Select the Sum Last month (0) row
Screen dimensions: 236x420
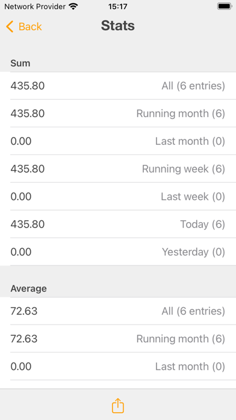click(118, 141)
